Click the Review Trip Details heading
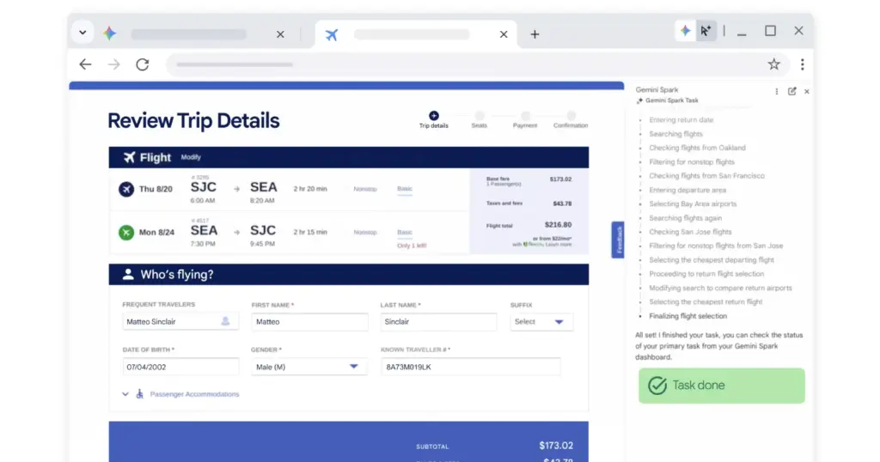This screenshot has width=880, height=462. (x=193, y=120)
